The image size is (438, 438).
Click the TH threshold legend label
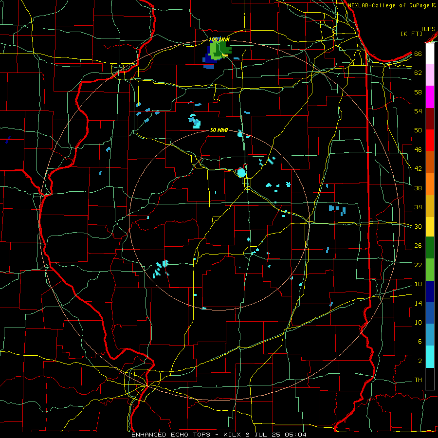coord(418,380)
